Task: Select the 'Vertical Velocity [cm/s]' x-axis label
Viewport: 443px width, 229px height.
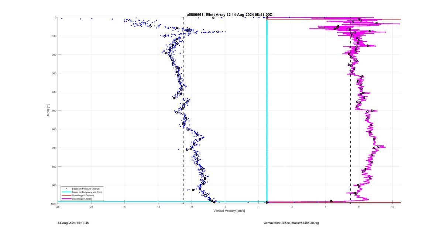Action: 229,211
